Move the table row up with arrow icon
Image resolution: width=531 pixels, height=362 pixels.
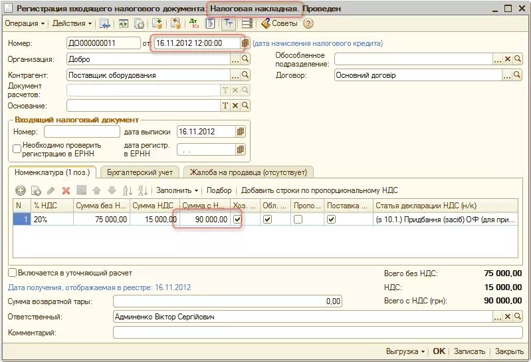pos(96,190)
